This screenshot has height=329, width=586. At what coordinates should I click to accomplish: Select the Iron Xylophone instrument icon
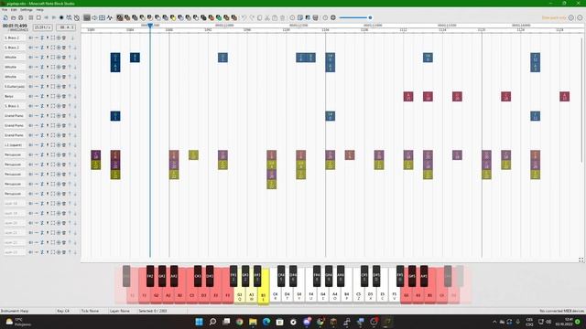click(196, 17)
